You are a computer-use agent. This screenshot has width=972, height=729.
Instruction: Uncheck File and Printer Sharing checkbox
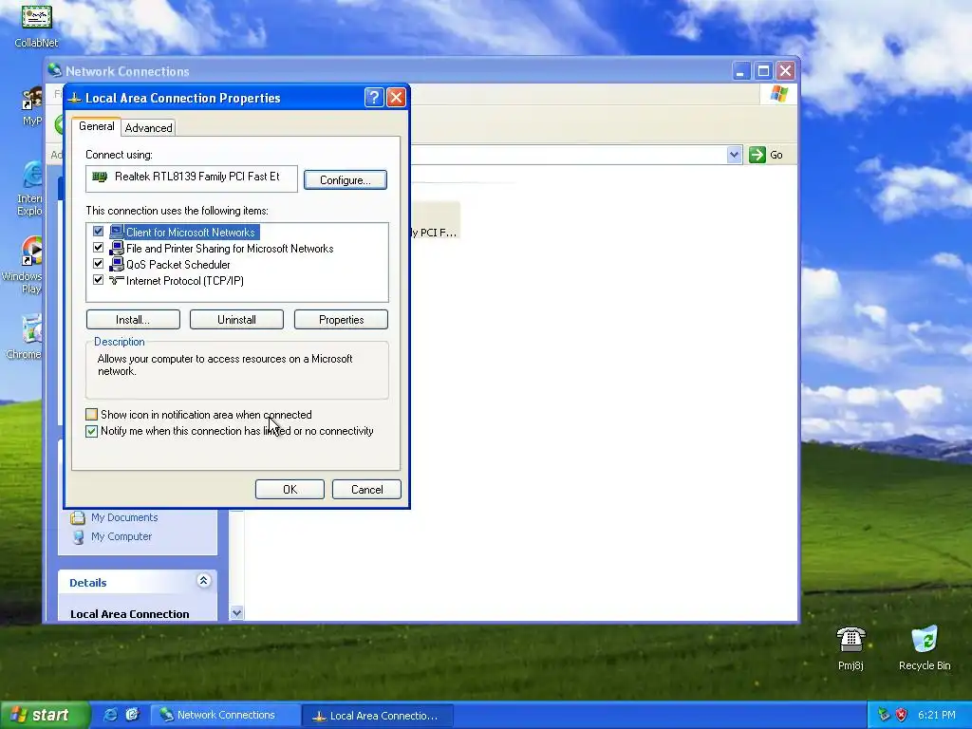(98, 248)
